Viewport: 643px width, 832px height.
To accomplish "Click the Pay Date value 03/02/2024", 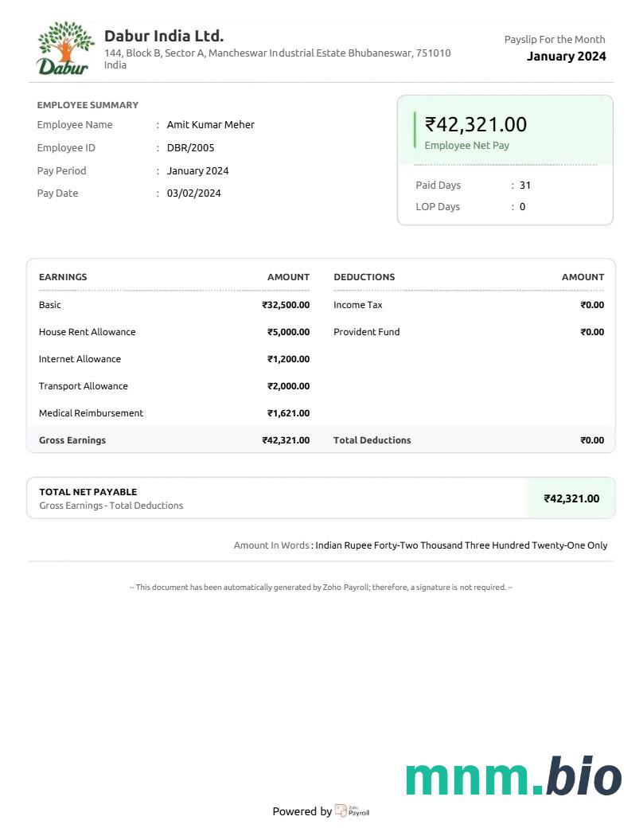I will (x=194, y=193).
